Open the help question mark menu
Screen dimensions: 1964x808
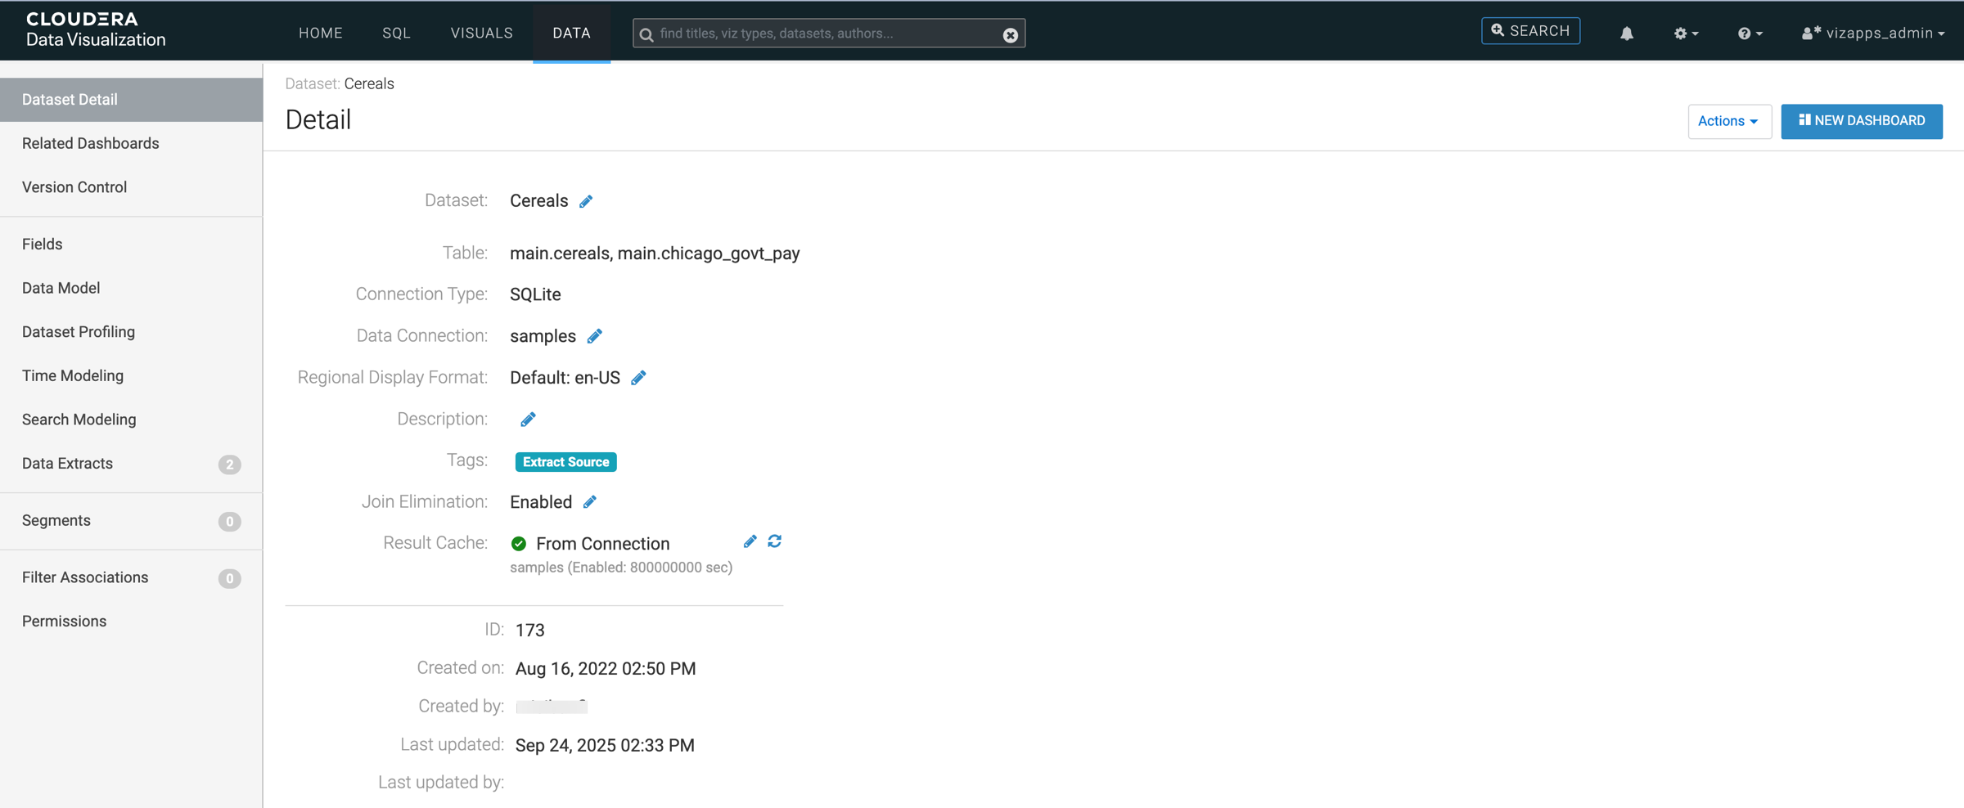pos(1749,34)
